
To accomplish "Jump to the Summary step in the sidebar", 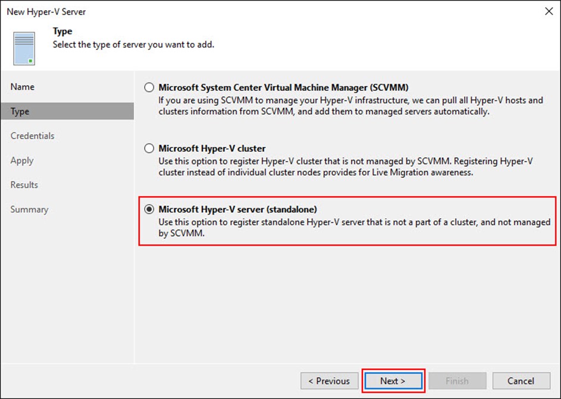I will click(29, 209).
